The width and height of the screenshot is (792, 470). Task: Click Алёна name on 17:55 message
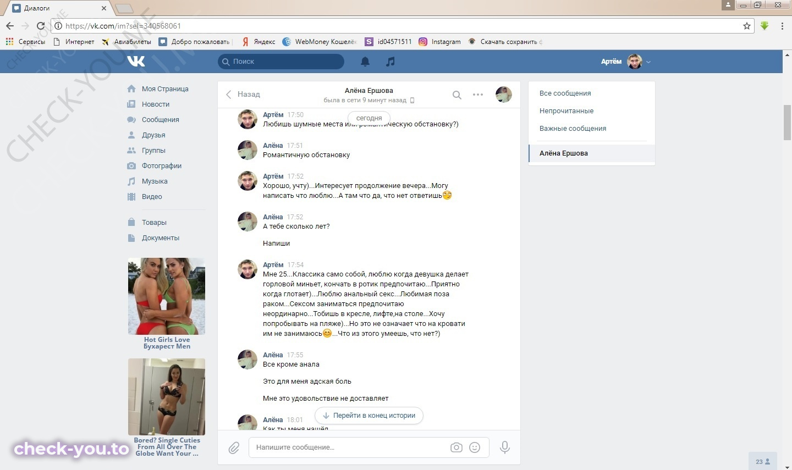(x=273, y=355)
